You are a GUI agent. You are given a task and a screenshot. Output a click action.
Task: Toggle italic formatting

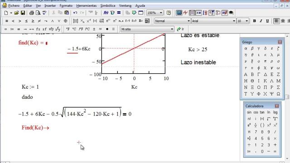[x=261, y=21]
